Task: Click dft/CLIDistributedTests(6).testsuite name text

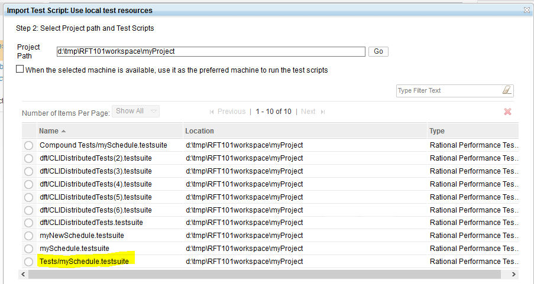Action: point(96,210)
